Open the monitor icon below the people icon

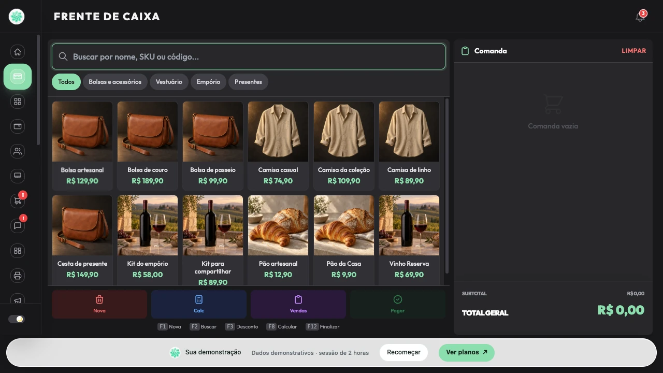pos(18,176)
